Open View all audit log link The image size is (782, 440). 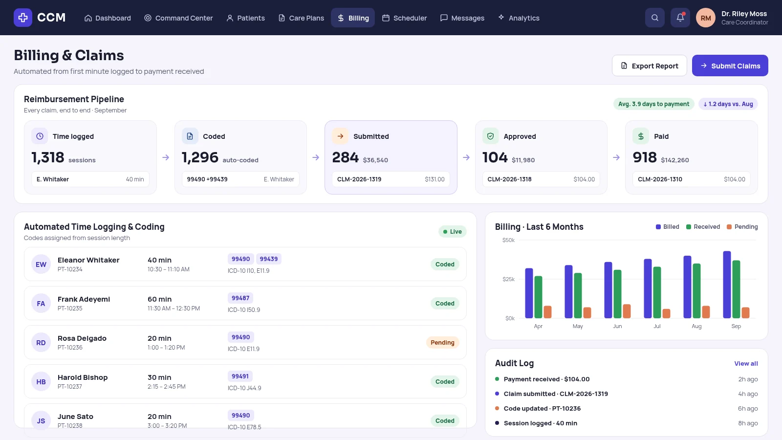click(746, 364)
